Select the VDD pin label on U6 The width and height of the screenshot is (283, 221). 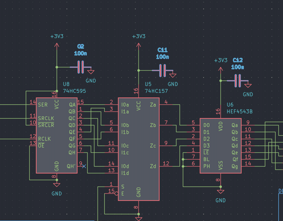coord(221,126)
